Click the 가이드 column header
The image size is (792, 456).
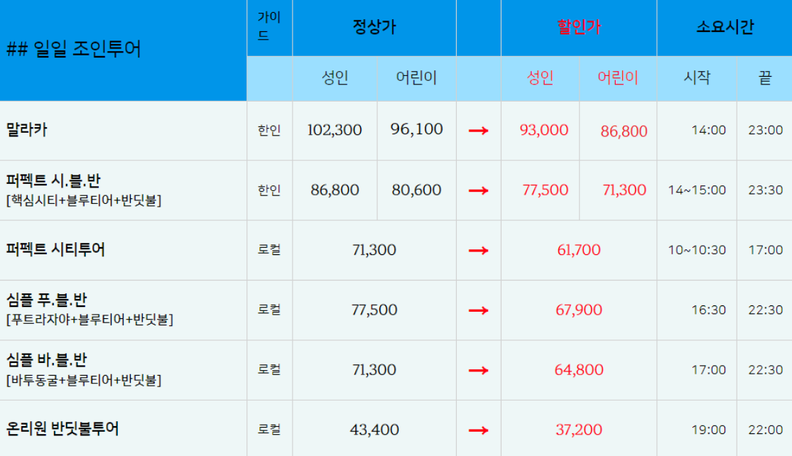pyautogui.click(x=269, y=27)
